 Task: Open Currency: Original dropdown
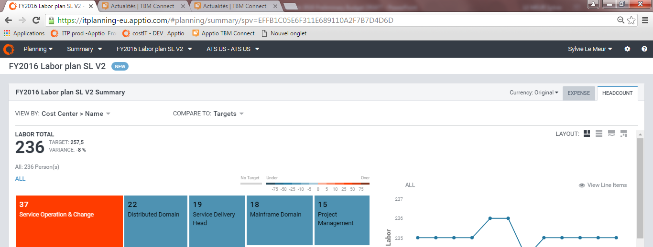[534, 93]
